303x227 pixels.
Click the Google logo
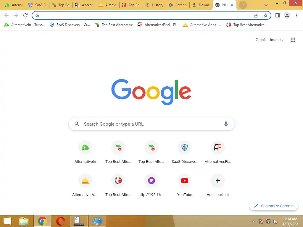pos(151,92)
